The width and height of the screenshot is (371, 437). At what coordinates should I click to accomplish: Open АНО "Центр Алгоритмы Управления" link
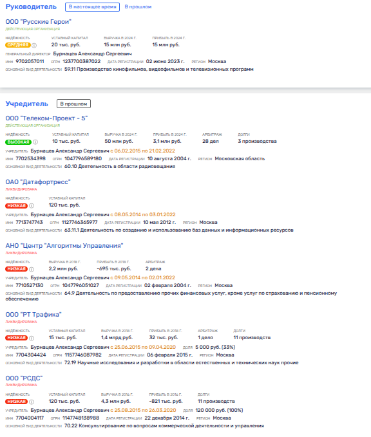(64, 246)
